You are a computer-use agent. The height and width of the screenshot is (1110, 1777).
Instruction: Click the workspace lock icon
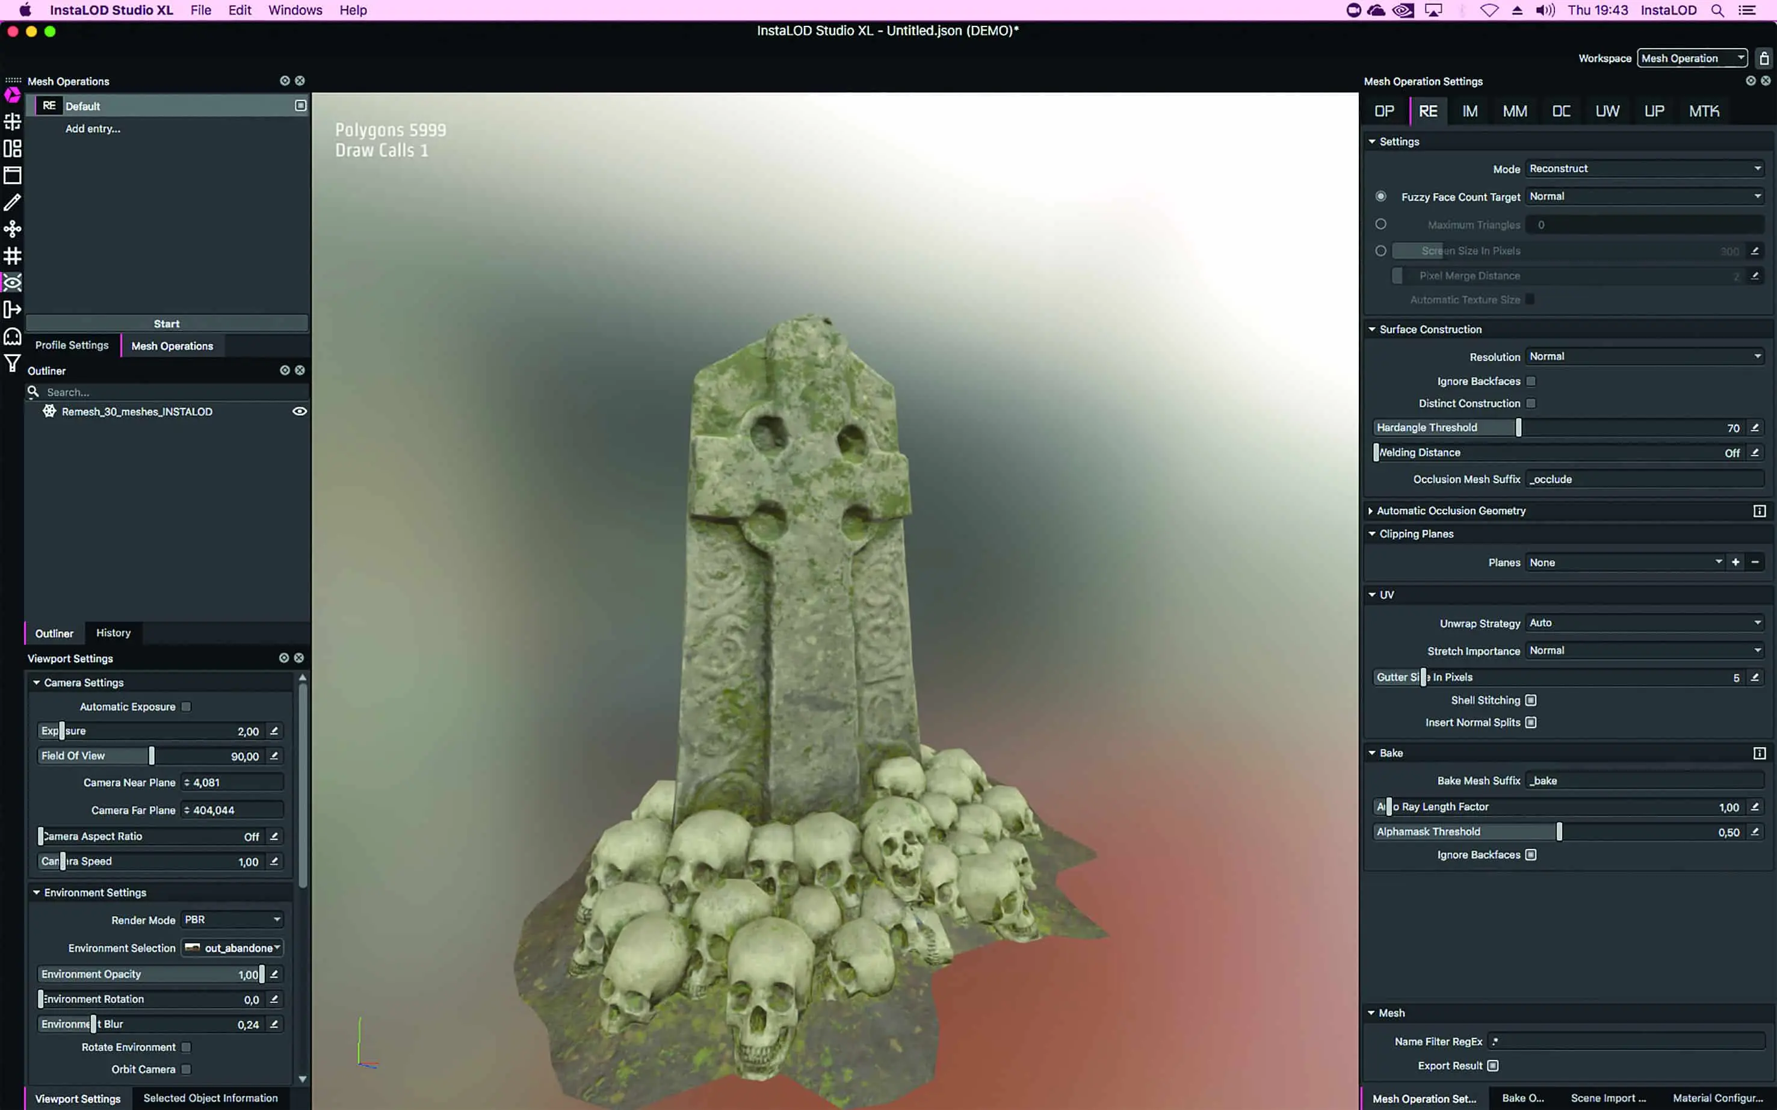pyautogui.click(x=1764, y=58)
